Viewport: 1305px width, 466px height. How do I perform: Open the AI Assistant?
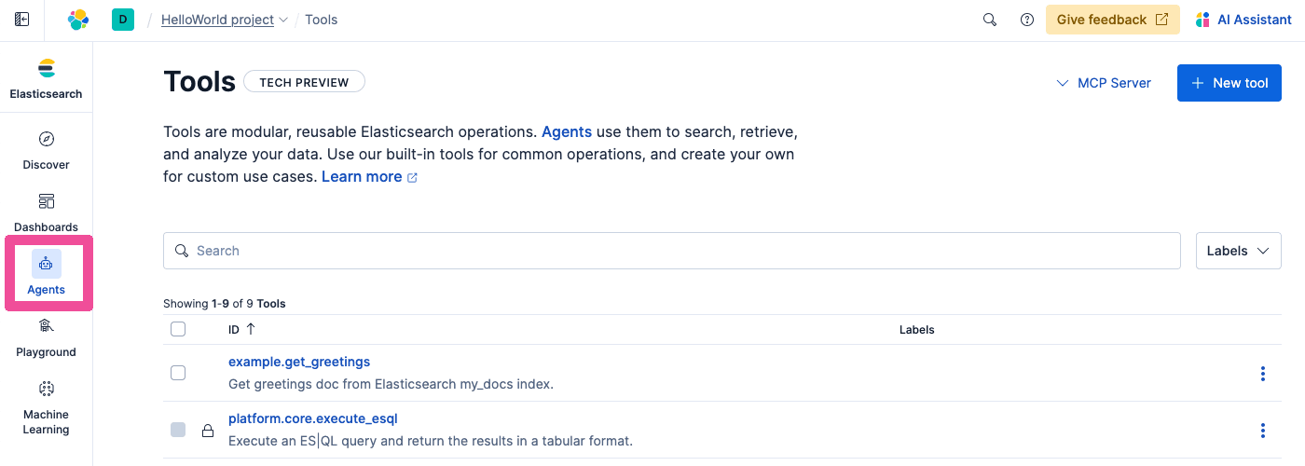1243,20
